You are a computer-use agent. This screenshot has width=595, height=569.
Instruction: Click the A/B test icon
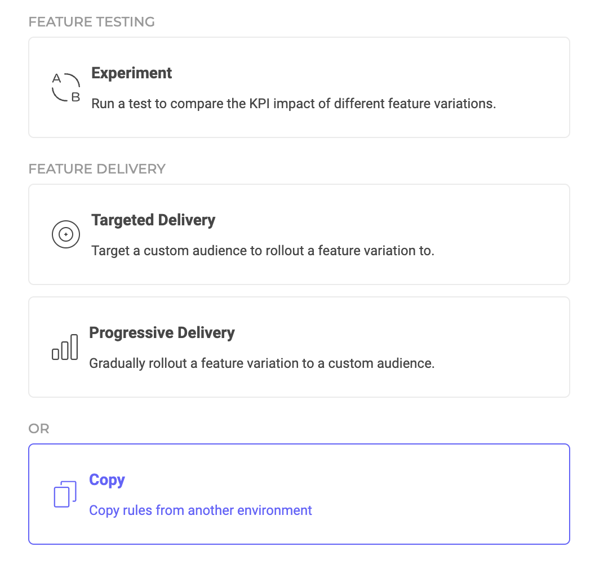[65, 87]
